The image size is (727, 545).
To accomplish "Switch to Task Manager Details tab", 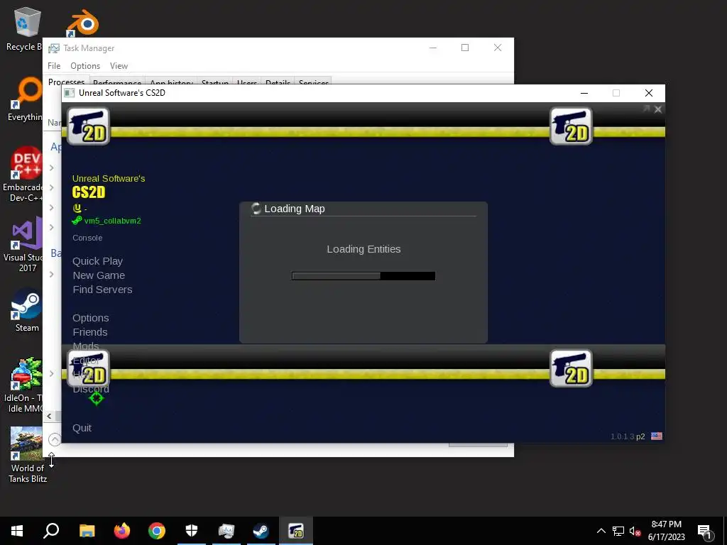I will click(278, 82).
